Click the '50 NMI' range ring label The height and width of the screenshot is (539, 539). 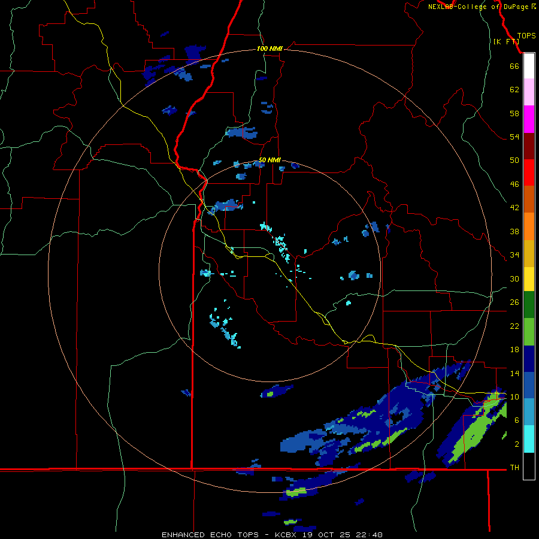269,160
